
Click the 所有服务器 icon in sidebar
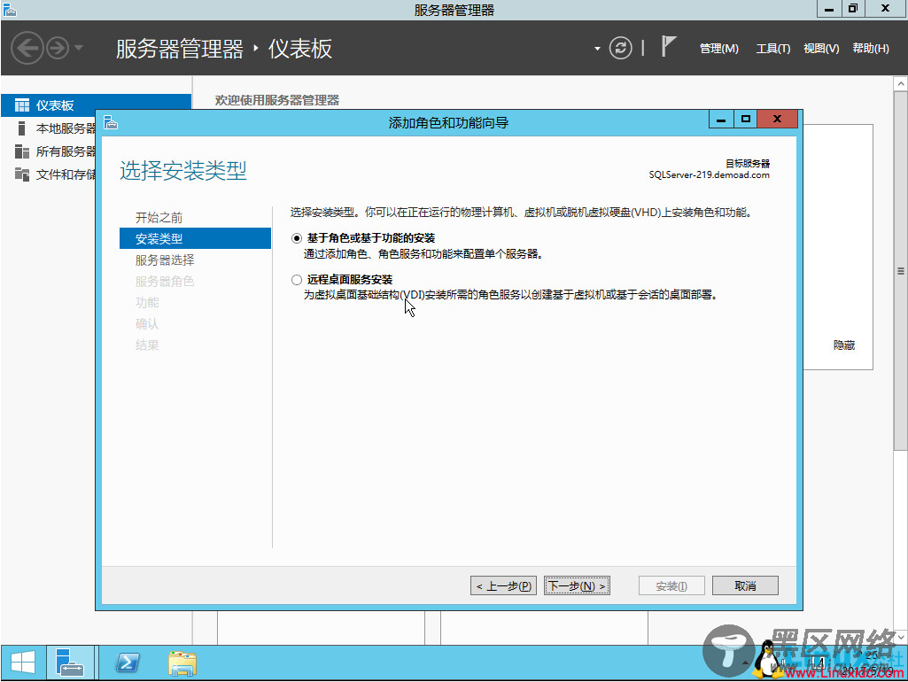click(x=22, y=151)
